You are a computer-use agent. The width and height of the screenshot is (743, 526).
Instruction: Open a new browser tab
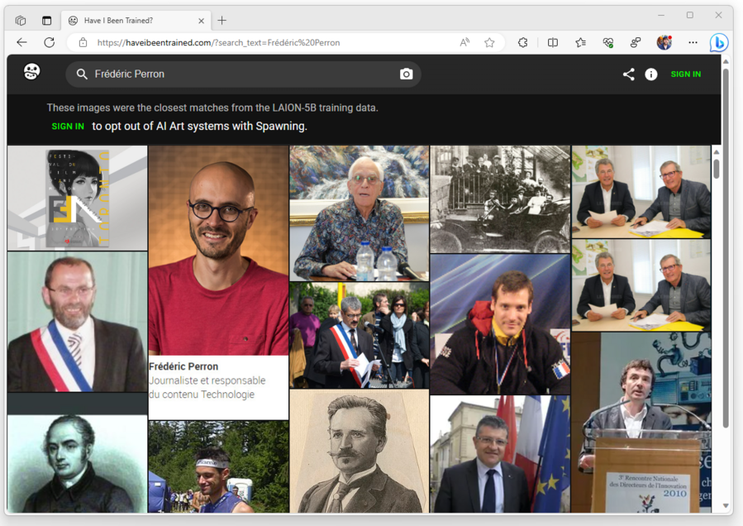point(221,21)
